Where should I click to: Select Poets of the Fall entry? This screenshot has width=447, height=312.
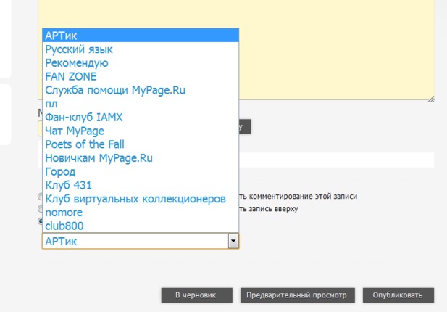coord(141,144)
